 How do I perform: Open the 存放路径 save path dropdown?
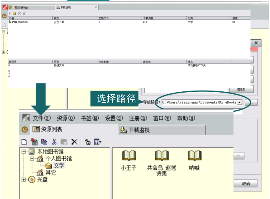click(x=240, y=102)
